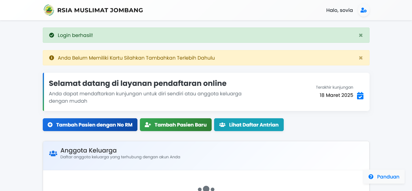Click the green checkmark icon in success alert
The width and height of the screenshot is (412, 191).
pyautogui.click(x=51, y=35)
